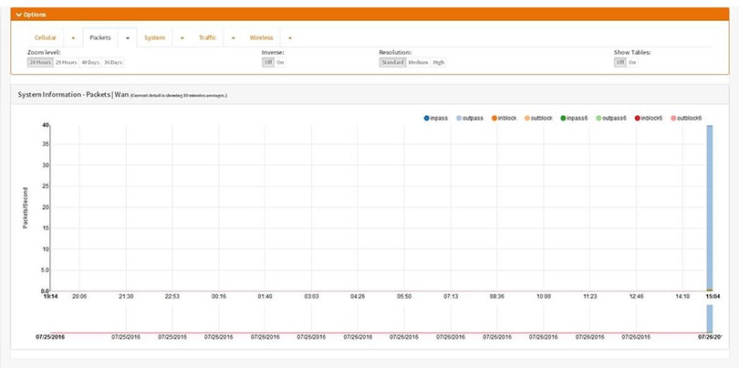Hide the inblock series via legend
739x368 pixels.
(494, 118)
